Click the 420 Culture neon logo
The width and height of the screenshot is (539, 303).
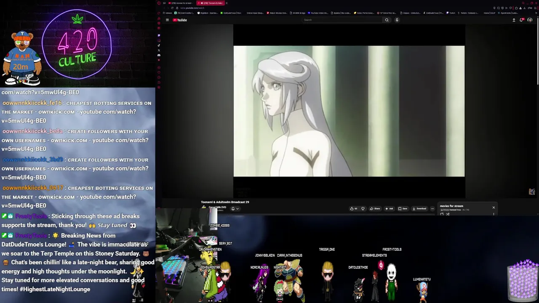[x=77, y=44]
